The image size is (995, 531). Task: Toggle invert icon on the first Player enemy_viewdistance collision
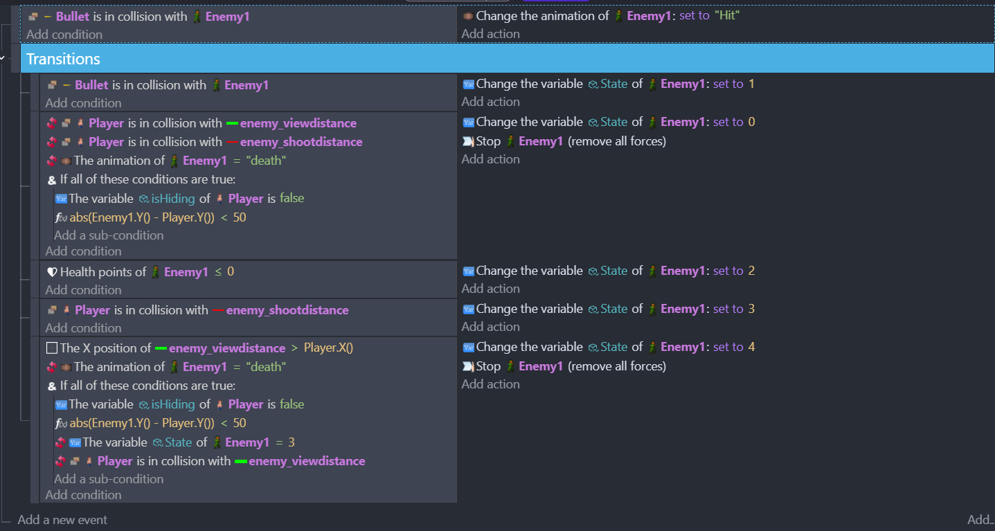(51, 123)
